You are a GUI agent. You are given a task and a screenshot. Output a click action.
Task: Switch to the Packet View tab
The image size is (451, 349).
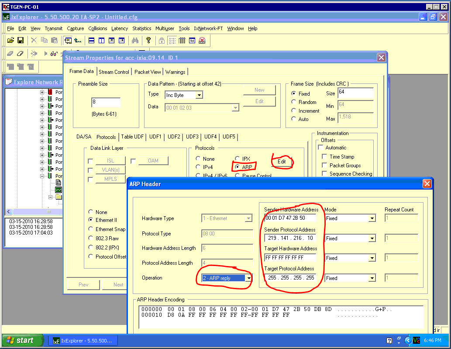click(148, 72)
